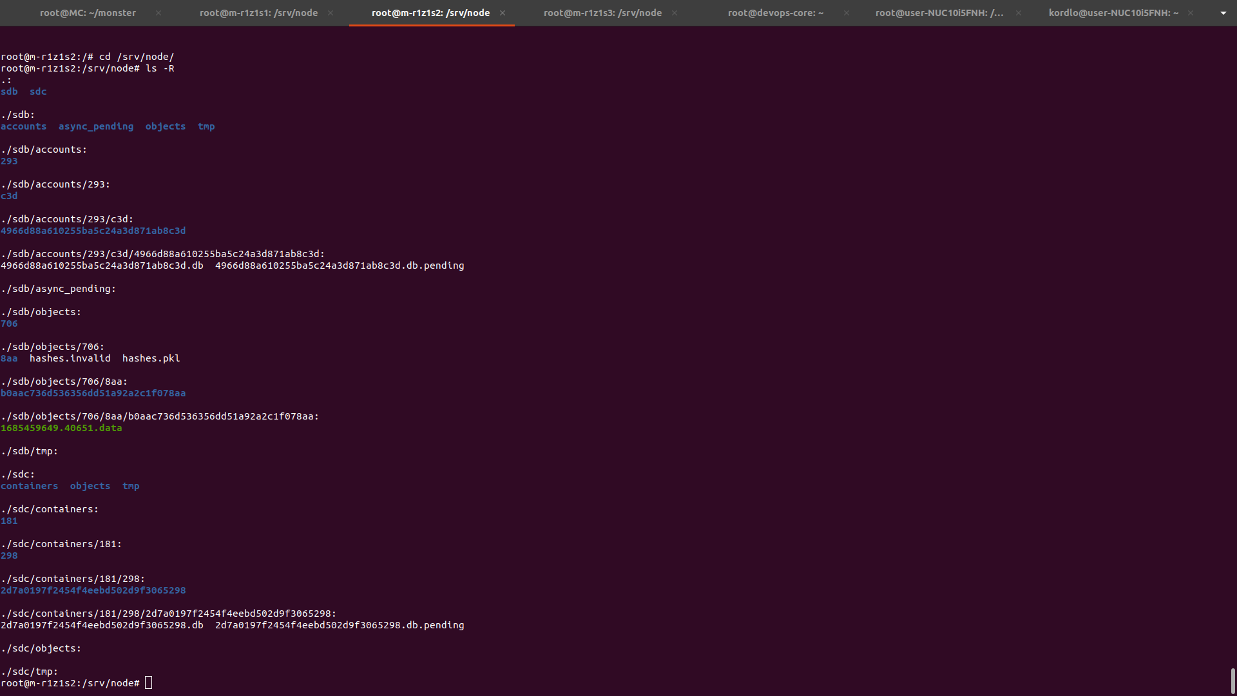
Task: Click the async_pending directory name
Action: (96, 126)
